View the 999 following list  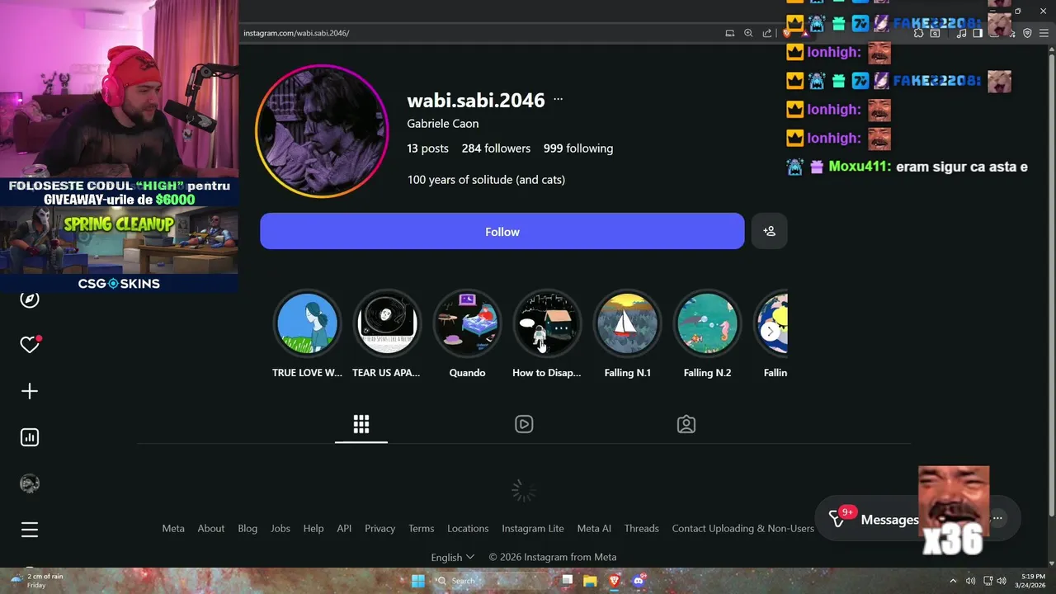point(578,148)
